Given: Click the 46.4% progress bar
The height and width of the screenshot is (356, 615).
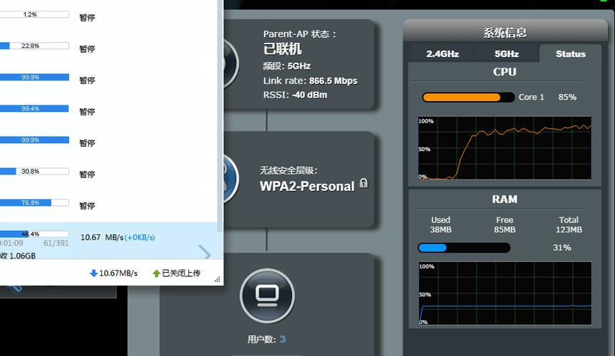Looking at the screenshot, I should (34, 234).
